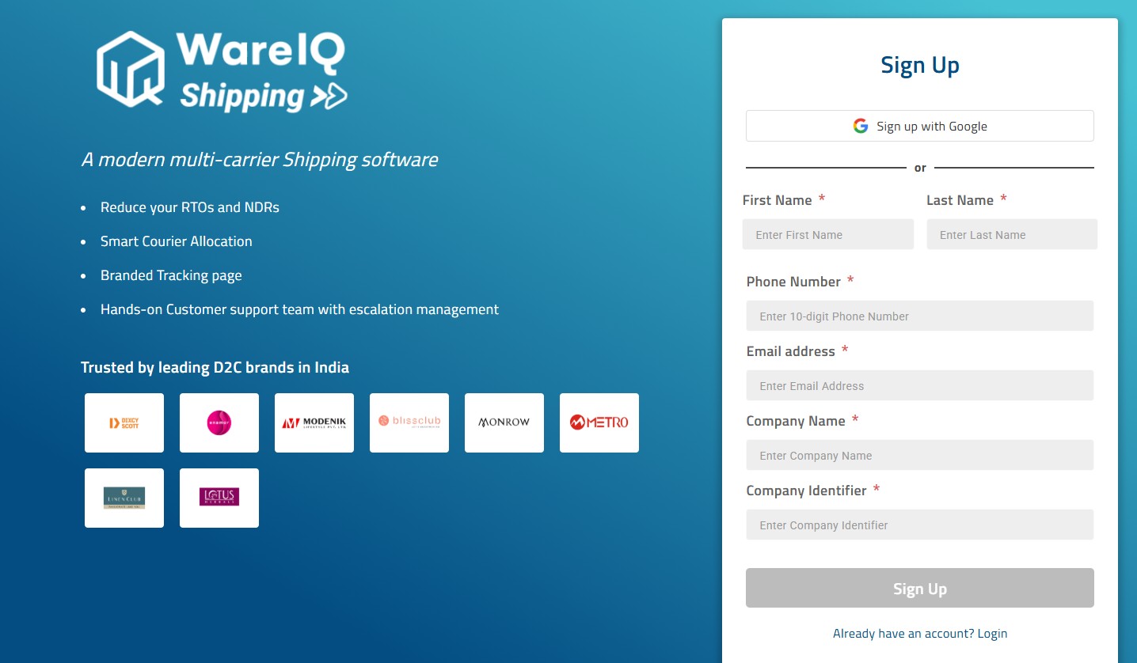Viewport: 1137px width, 663px height.
Task: Select the Enter Email Address field
Action: point(920,385)
